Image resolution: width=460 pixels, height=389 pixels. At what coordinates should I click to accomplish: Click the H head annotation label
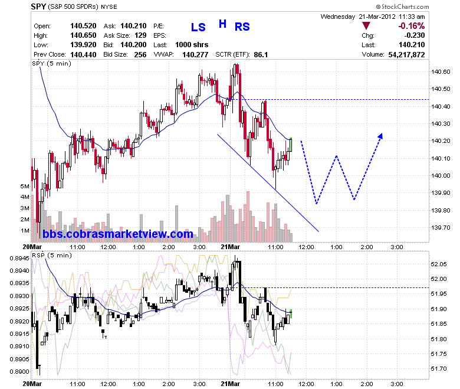point(223,24)
